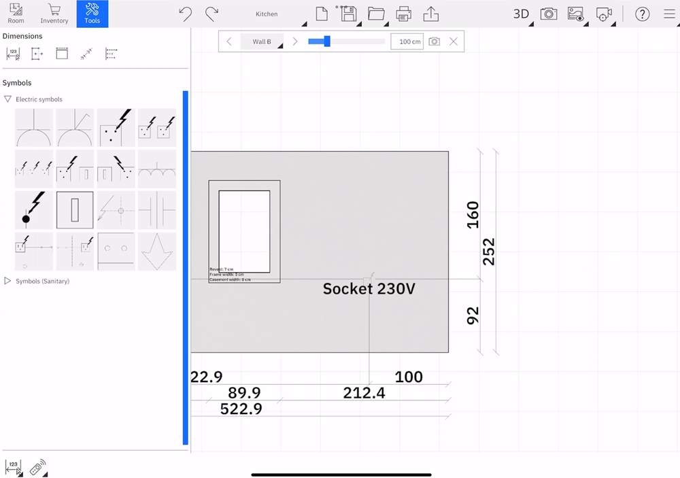Select the angled dimension tool

coord(86,54)
